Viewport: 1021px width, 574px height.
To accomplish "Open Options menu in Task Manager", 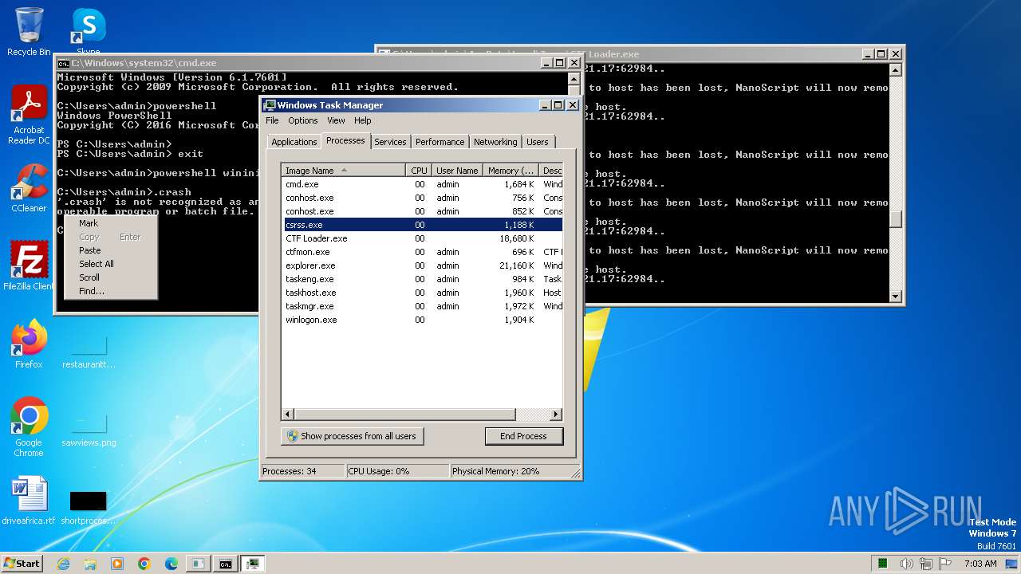I will click(x=303, y=120).
